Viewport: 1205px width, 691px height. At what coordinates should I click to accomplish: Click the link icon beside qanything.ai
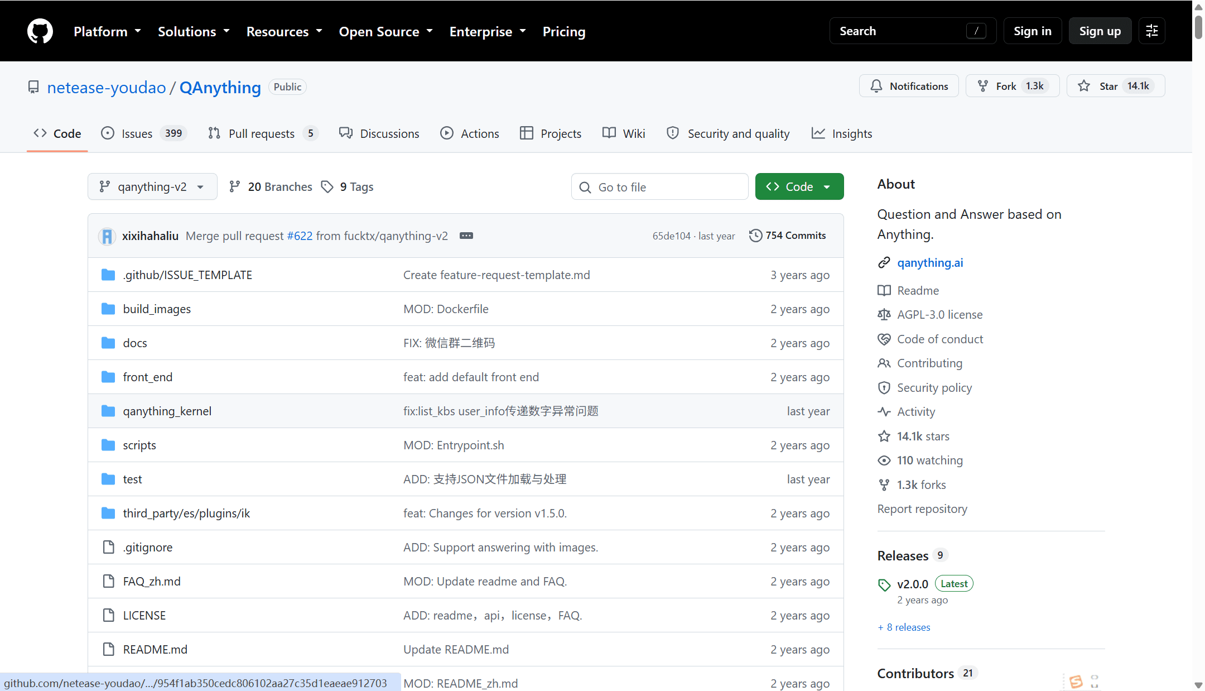[x=884, y=262]
